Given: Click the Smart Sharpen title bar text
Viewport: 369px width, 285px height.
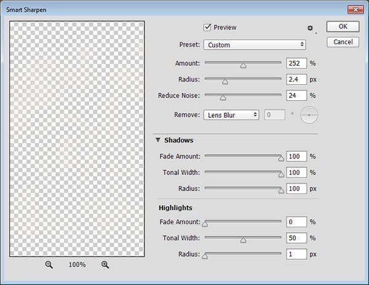Looking at the screenshot, I should point(26,10).
